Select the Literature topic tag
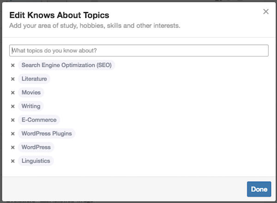Image resolution: width=277 pixels, height=203 pixels. (34, 79)
